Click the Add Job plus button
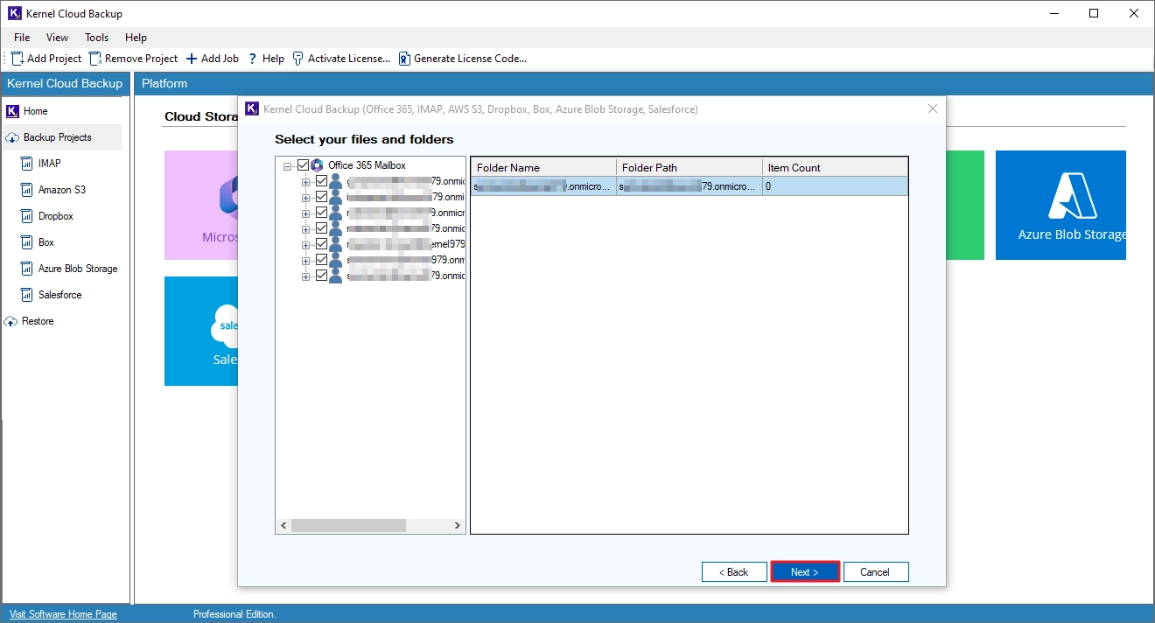Viewport: 1155px width, 623px height. click(213, 59)
